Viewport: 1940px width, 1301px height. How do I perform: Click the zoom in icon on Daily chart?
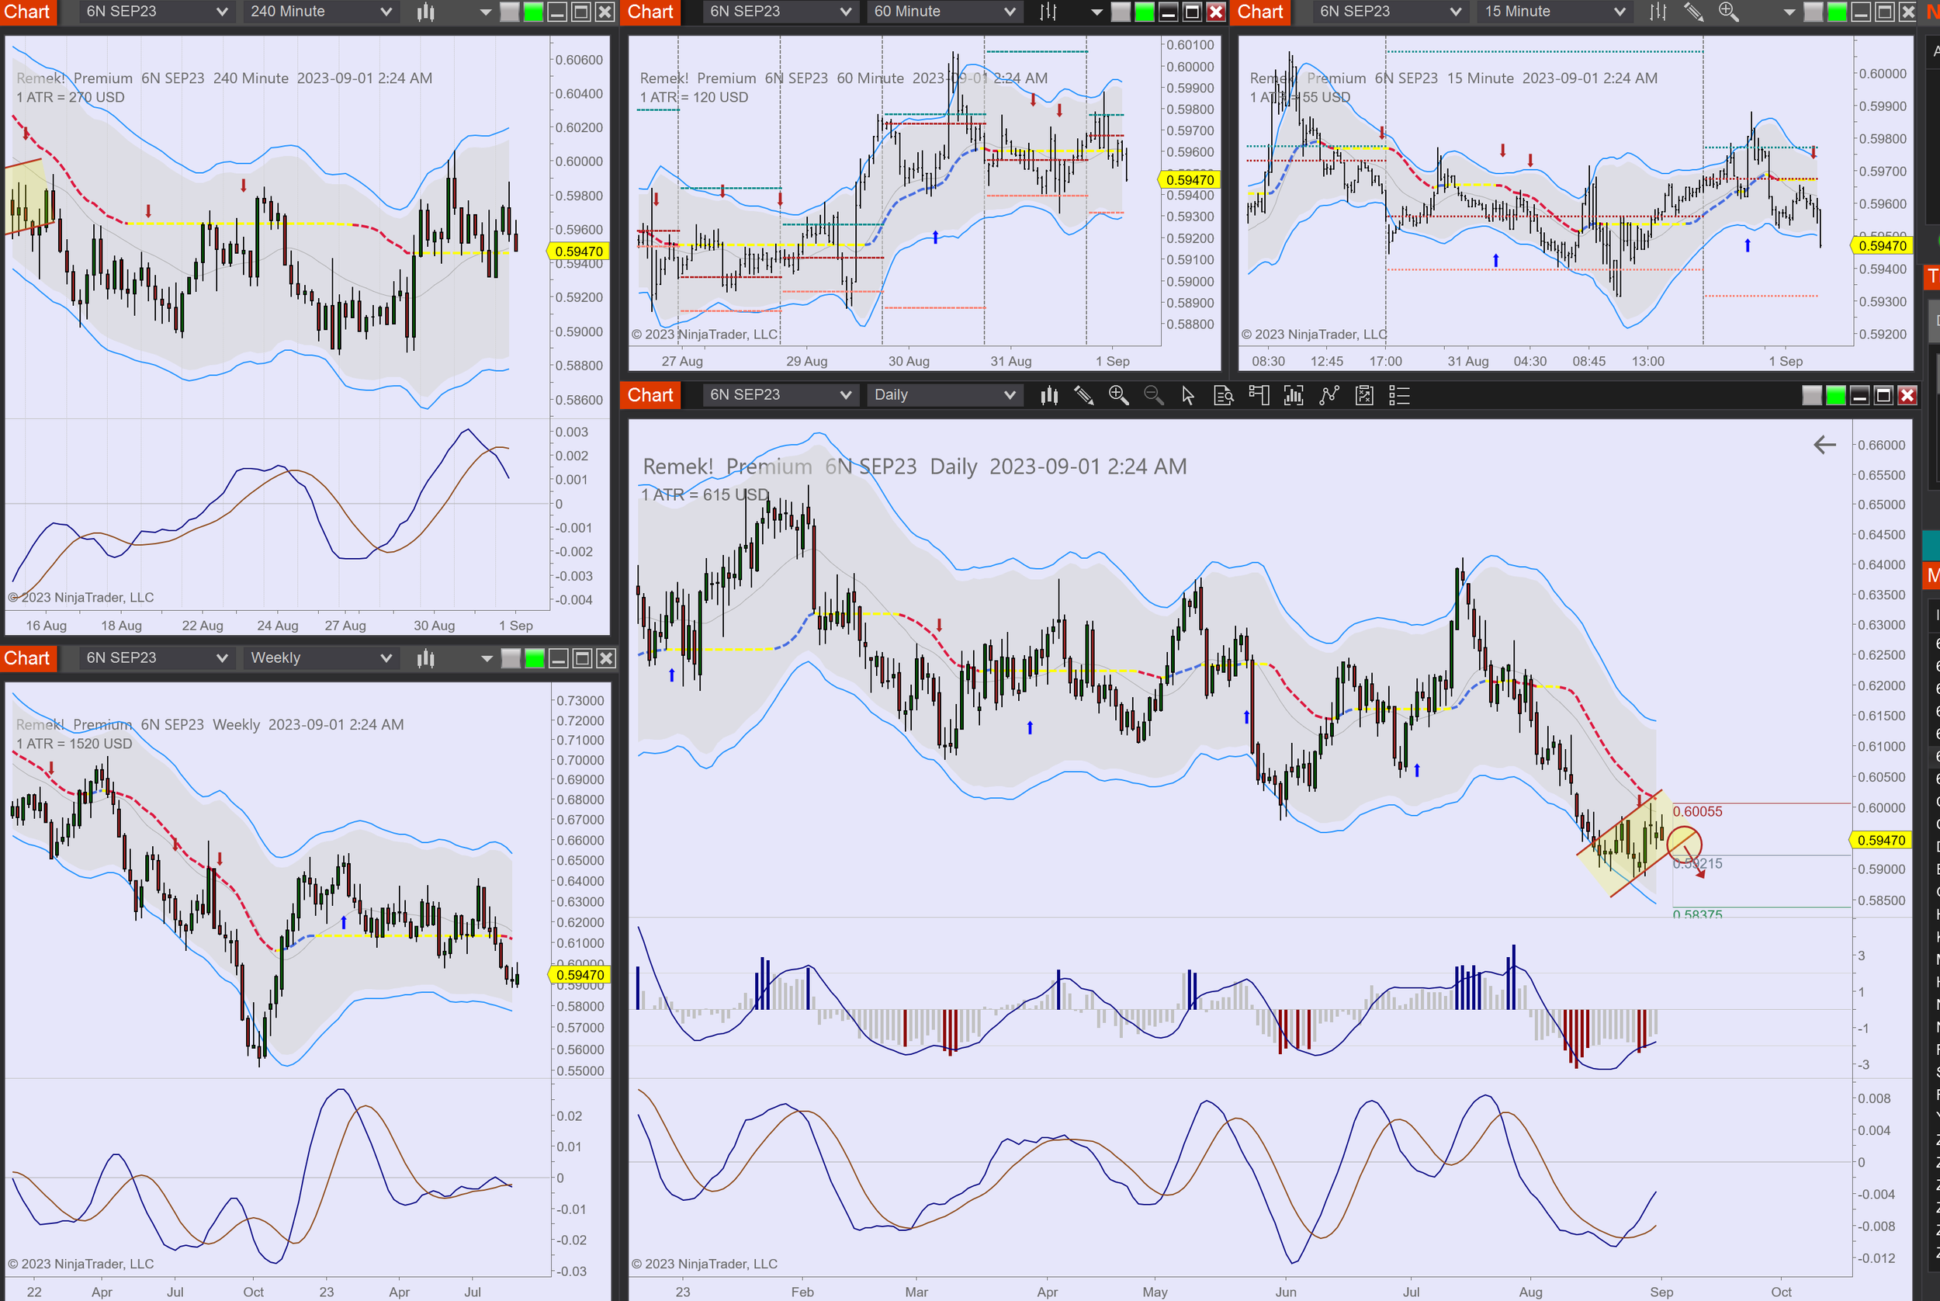coord(1118,396)
